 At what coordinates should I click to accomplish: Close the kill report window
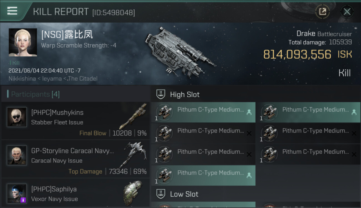click(347, 12)
